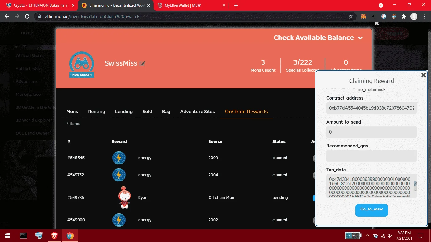Open the computer monitor taskbar icon
The width and height of the screenshot is (431, 242).
39,236
